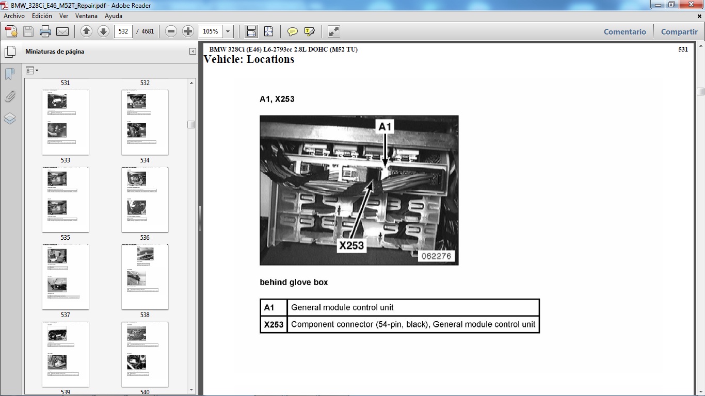Click the document scroll-up arrow
Screen dimensions: 705x396
click(700, 46)
